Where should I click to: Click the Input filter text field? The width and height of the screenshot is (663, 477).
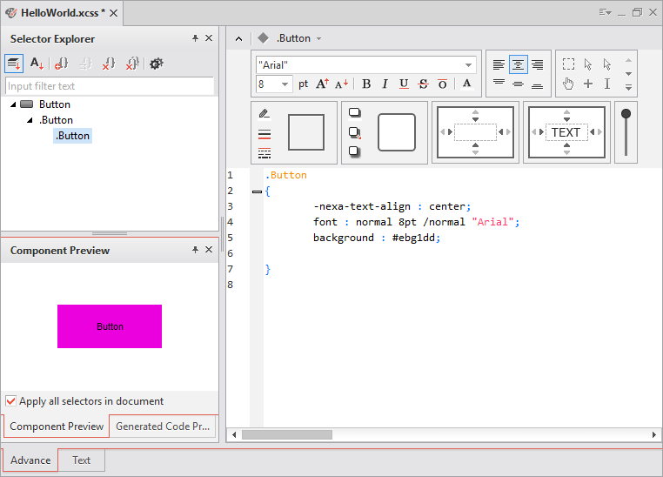[110, 86]
